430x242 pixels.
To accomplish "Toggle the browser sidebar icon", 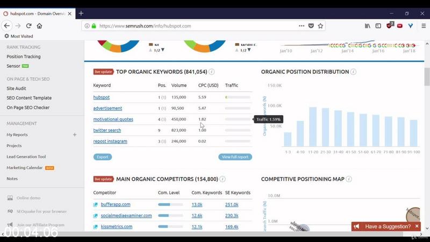I will [x=378, y=26].
